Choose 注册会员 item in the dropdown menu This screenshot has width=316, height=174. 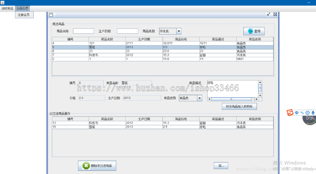24,15
